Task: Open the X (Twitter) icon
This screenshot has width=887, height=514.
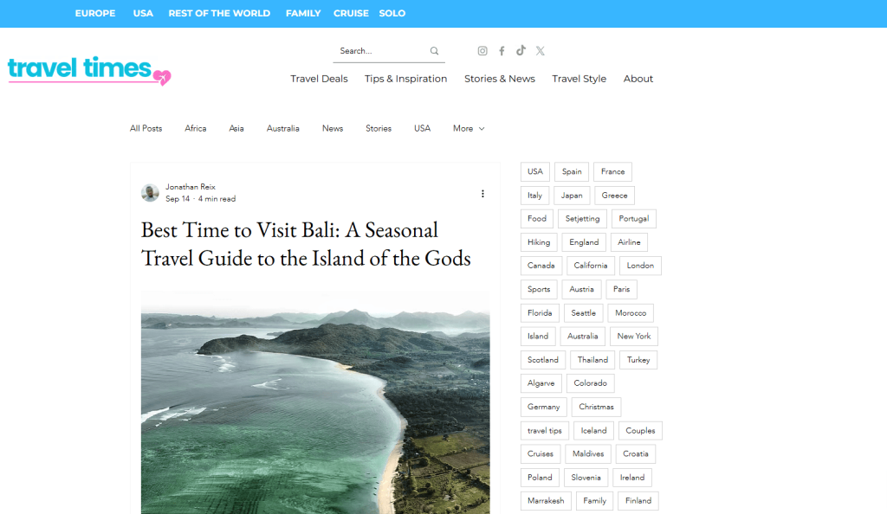Action: tap(540, 51)
